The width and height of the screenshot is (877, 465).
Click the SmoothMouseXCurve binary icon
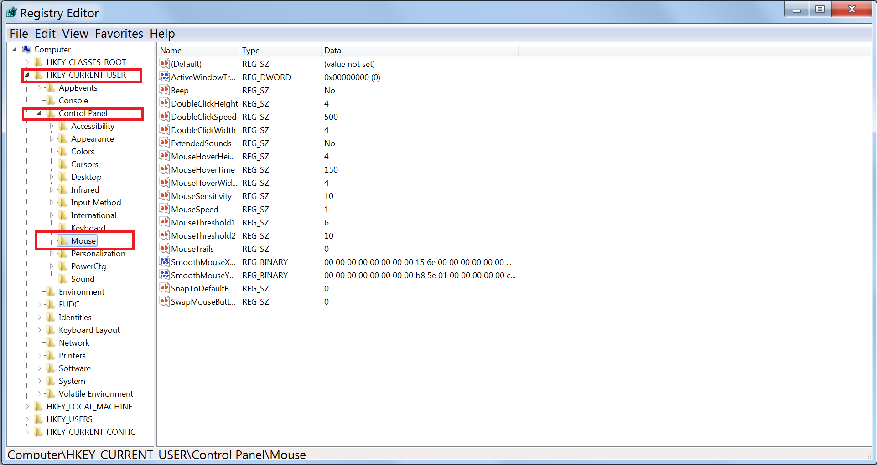[x=165, y=261]
